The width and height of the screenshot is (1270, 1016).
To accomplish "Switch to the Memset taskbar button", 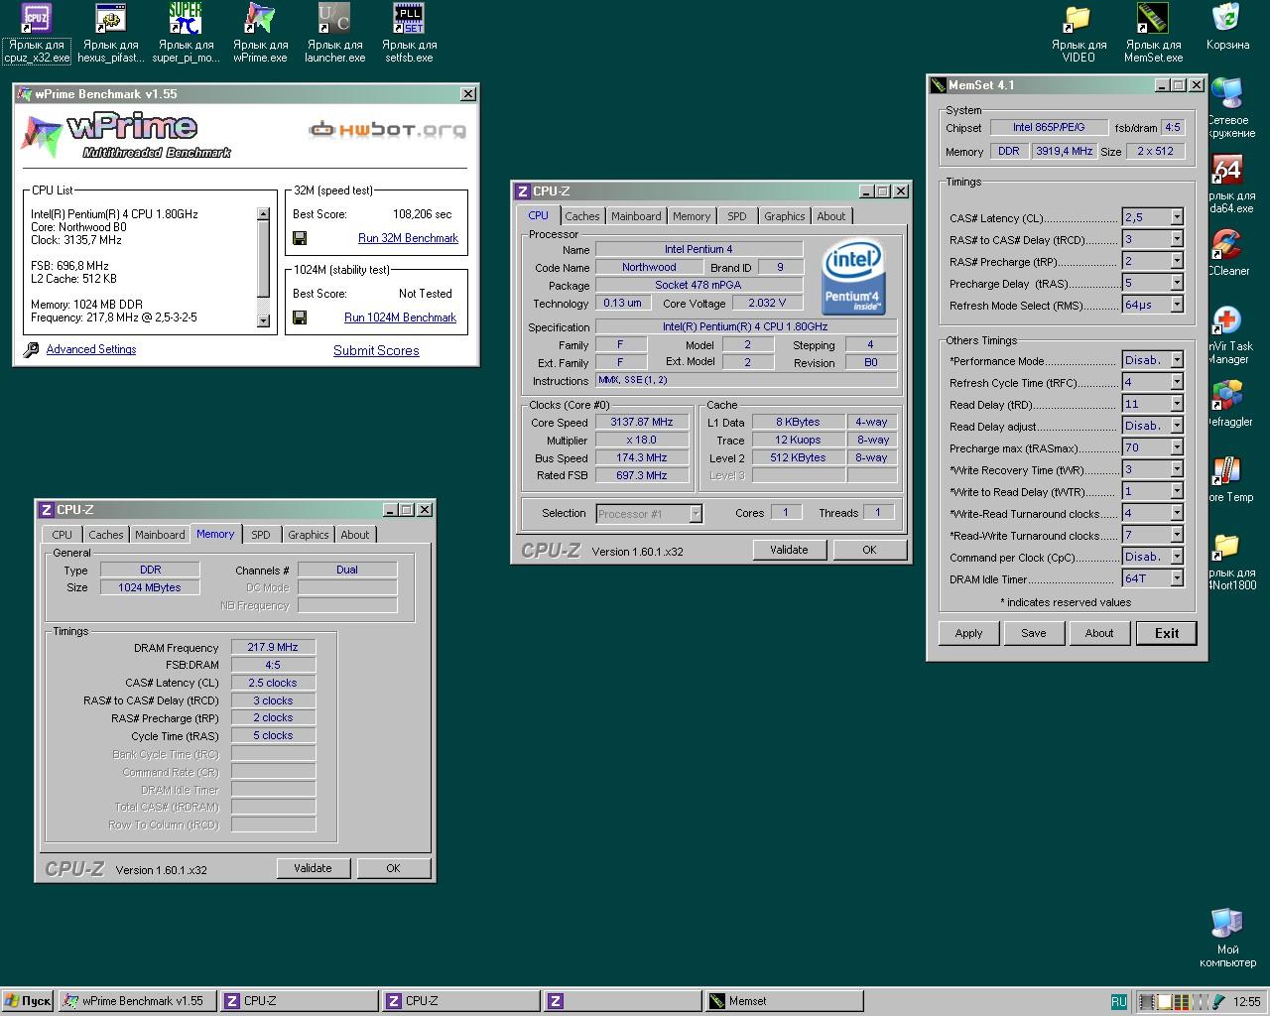I will click(x=785, y=1001).
